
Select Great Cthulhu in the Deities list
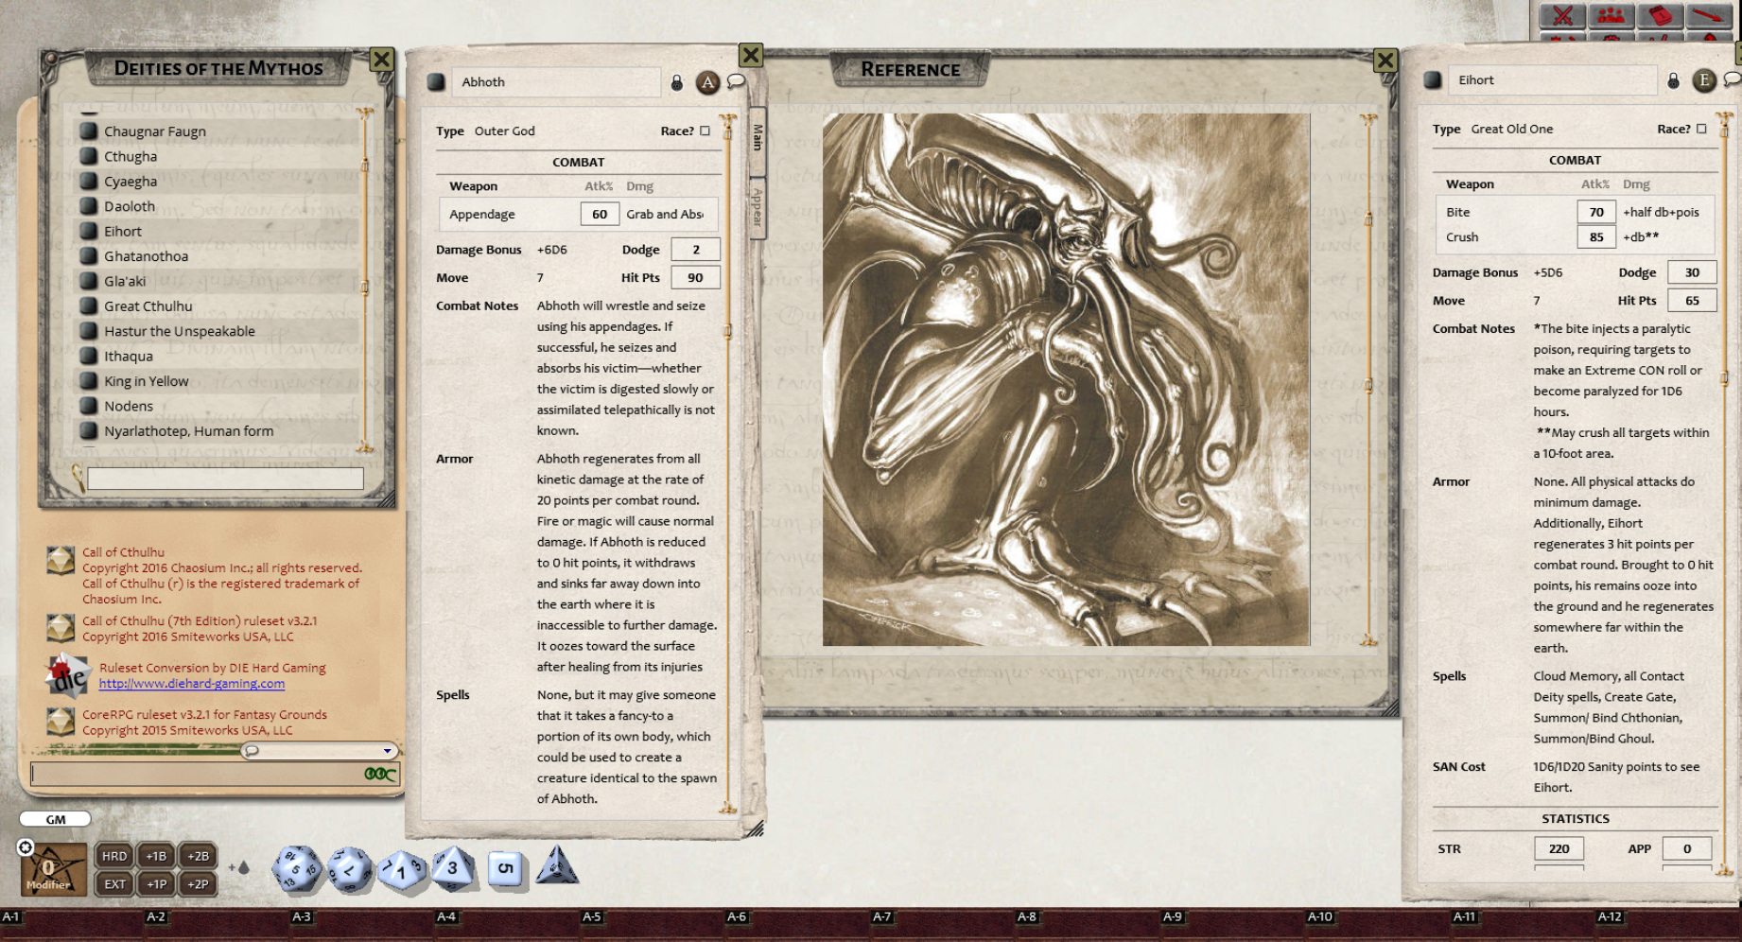click(147, 305)
